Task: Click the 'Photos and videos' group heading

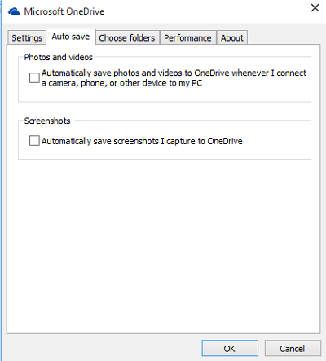Action: pyautogui.click(x=59, y=57)
